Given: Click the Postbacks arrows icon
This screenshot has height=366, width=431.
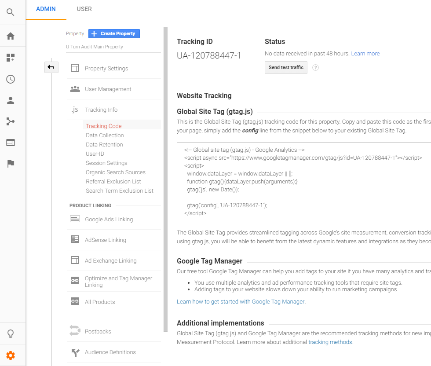Looking at the screenshot, I should click(x=75, y=330).
